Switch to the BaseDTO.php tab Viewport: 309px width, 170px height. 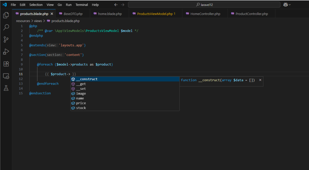pos(73,14)
